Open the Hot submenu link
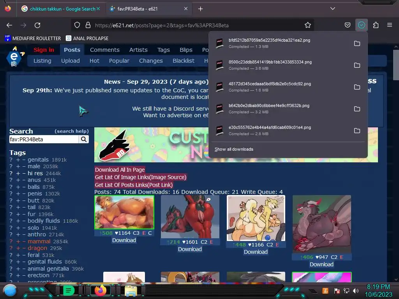Screen dimensions: 399x299 coord(94,61)
